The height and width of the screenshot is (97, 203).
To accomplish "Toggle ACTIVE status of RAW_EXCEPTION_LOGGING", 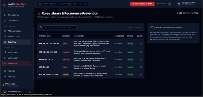I will click(x=130, y=44).
